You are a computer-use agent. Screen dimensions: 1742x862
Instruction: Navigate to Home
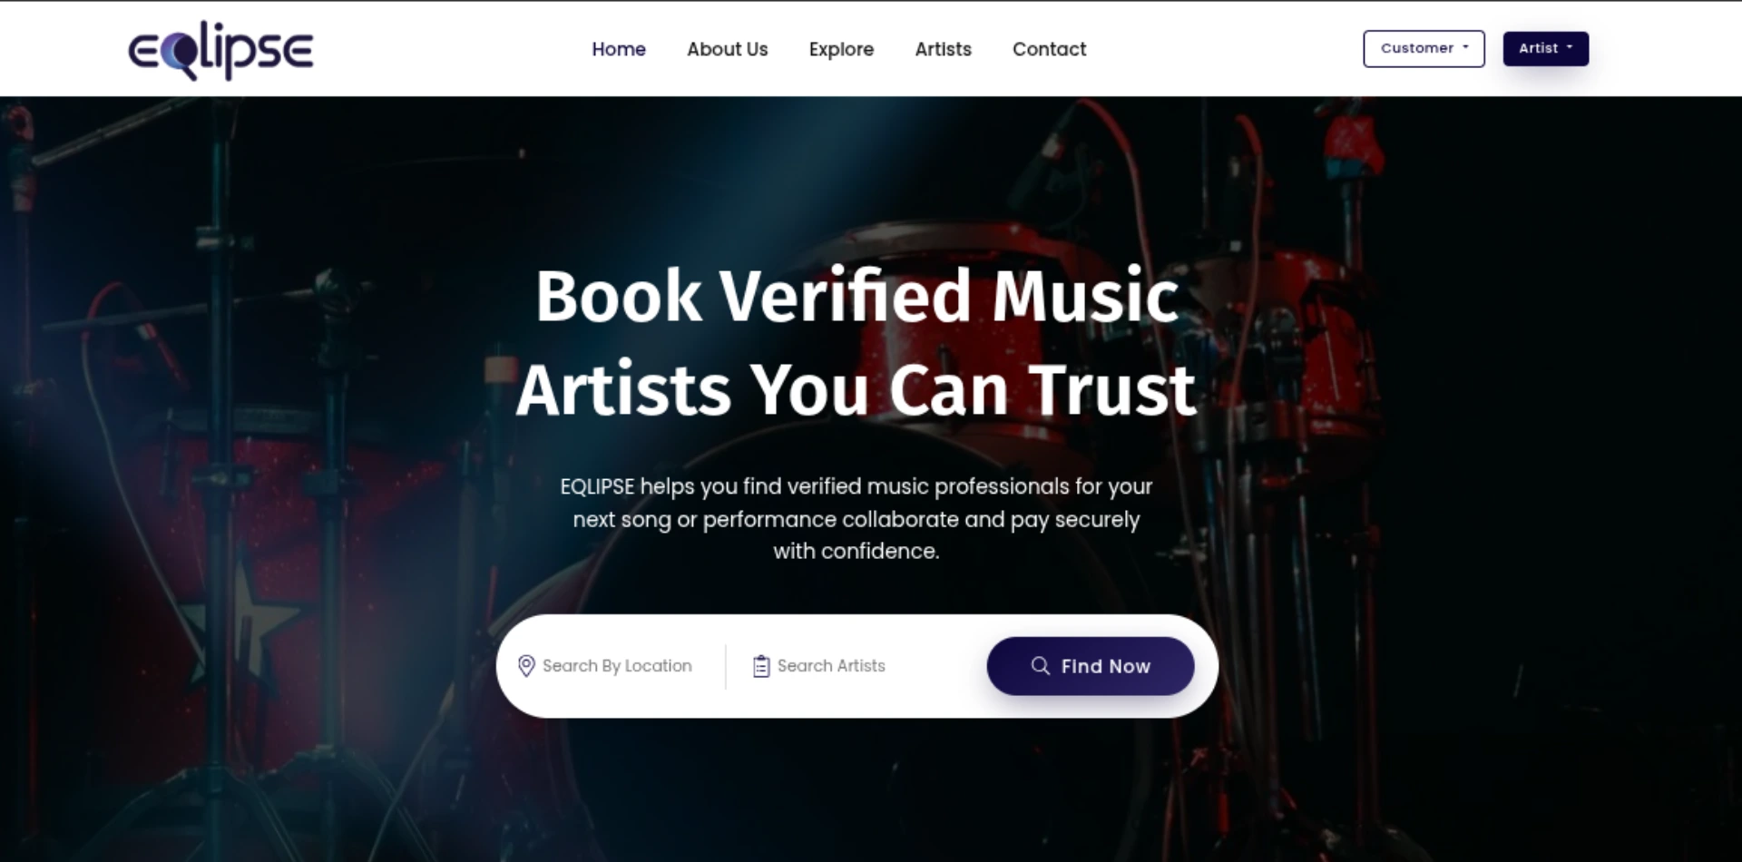tap(618, 49)
